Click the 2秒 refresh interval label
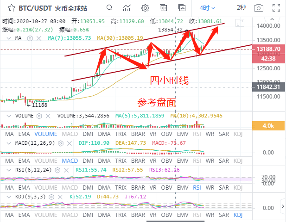The width and height of the screenshot is (286, 222). pos(242,7)
